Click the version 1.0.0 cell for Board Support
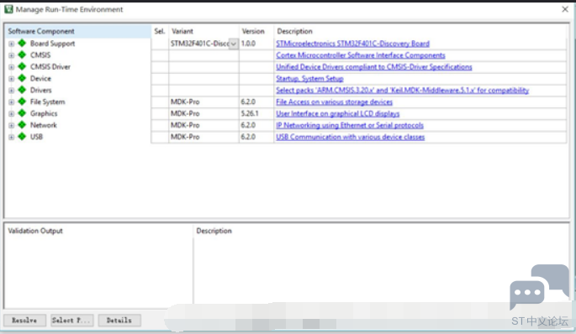This screenshot has height=334, width=576. [x=256, y=44]
